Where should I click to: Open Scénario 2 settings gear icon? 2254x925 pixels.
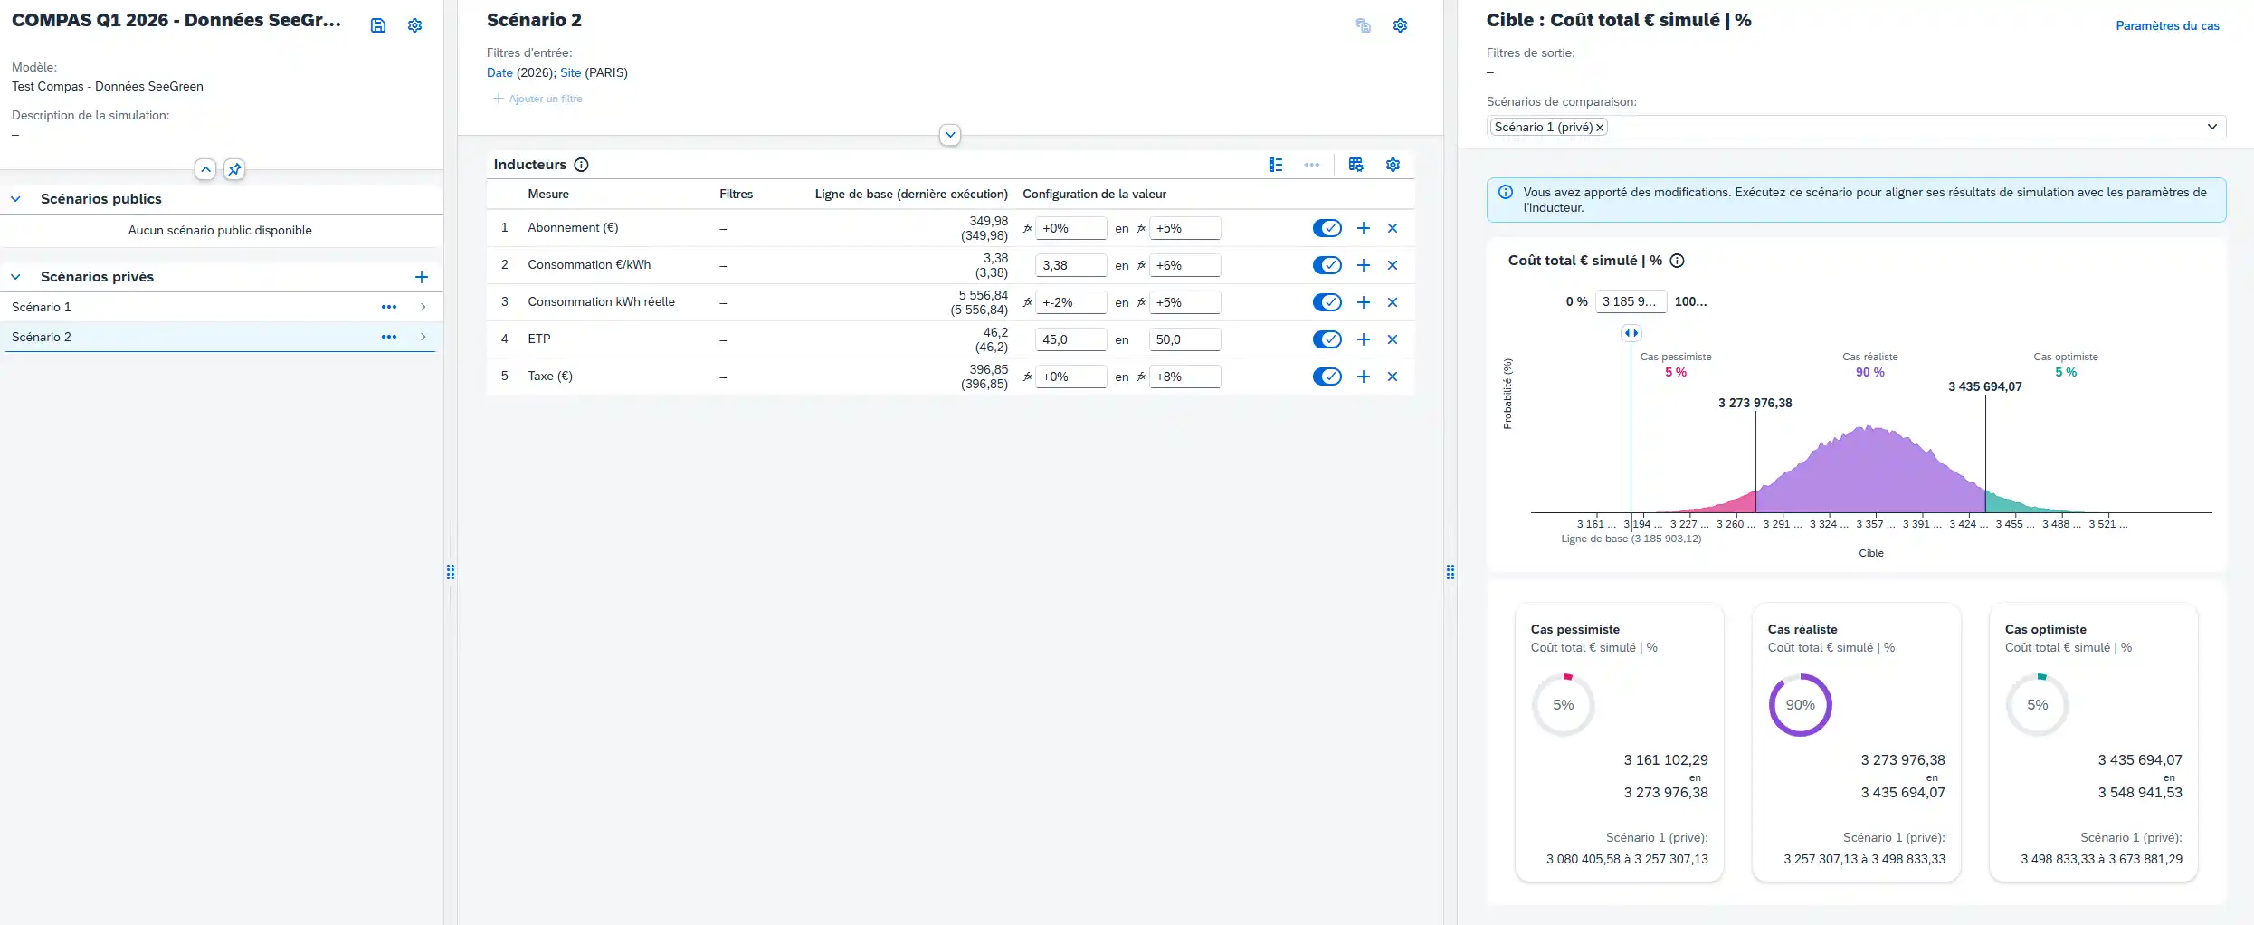point(1400,25)
